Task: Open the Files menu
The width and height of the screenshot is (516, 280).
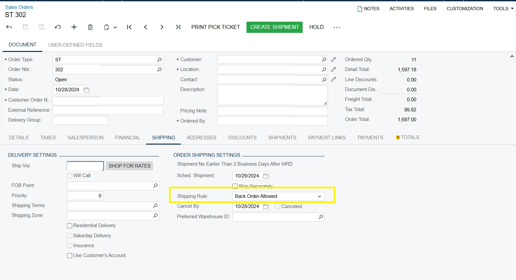Action: pyautogui.click(x=430, y=9)
